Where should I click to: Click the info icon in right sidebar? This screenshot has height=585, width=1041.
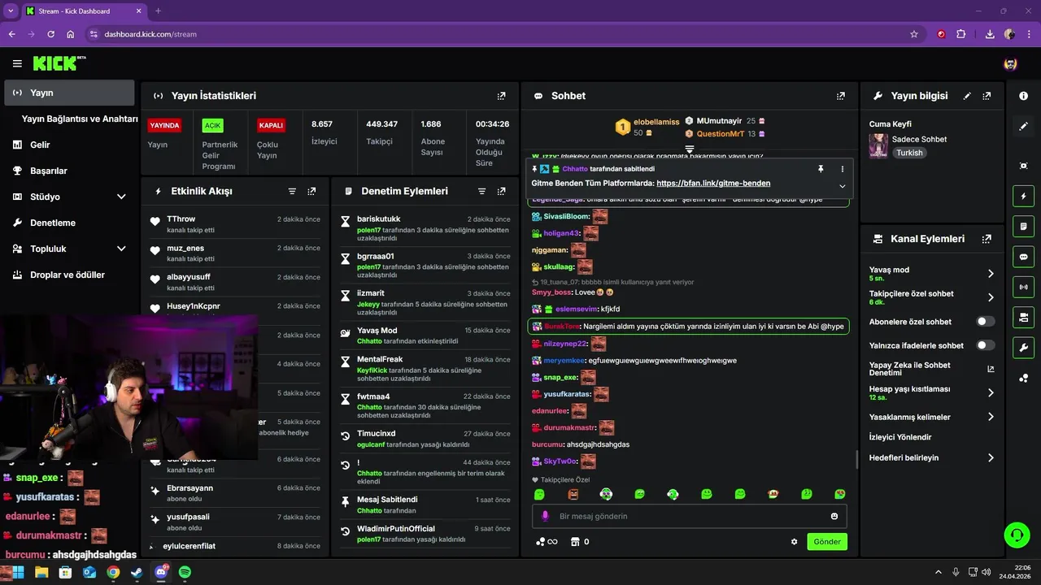point(1023,96)
